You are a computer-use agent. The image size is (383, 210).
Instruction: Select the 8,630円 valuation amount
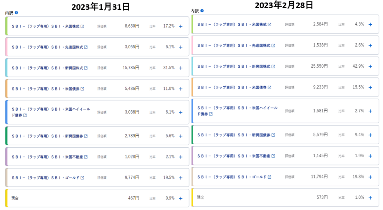coord(132,26)
